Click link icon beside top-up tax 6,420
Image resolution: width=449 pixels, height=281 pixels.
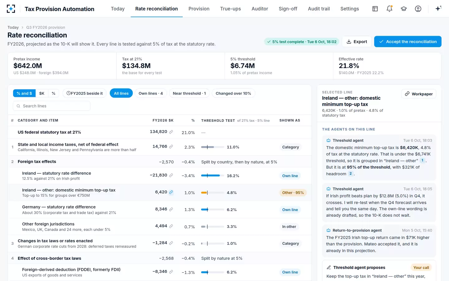point(171,192)
